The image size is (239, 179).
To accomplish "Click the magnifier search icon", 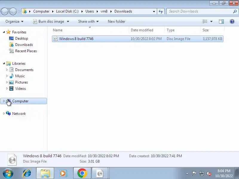I will point(235,11).
